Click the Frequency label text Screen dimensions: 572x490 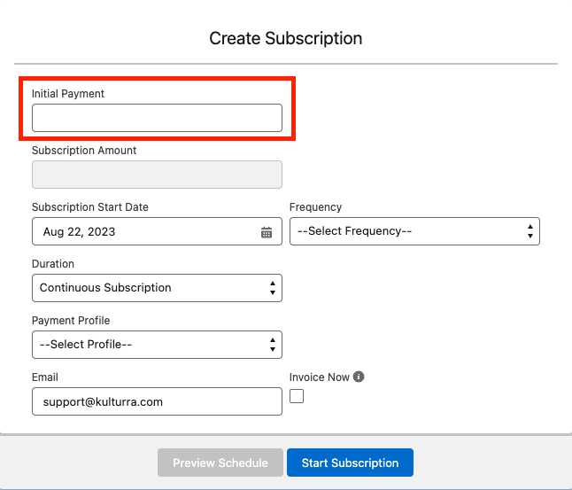pyautogui.click(x=315, y=207)
